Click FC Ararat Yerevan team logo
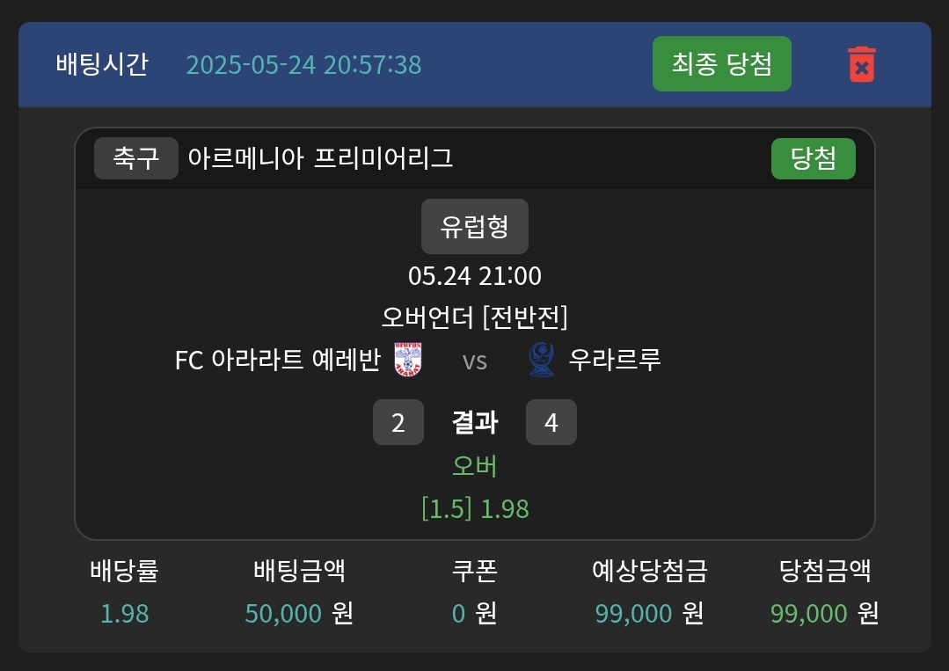Viewport: 949px width, 671px height. [x=407, y=360]
